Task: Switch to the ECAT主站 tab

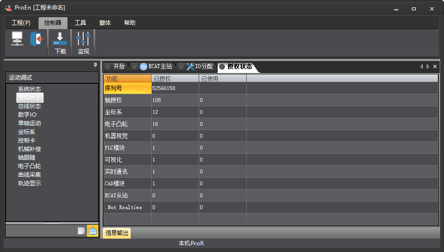Action: point(160,66)
